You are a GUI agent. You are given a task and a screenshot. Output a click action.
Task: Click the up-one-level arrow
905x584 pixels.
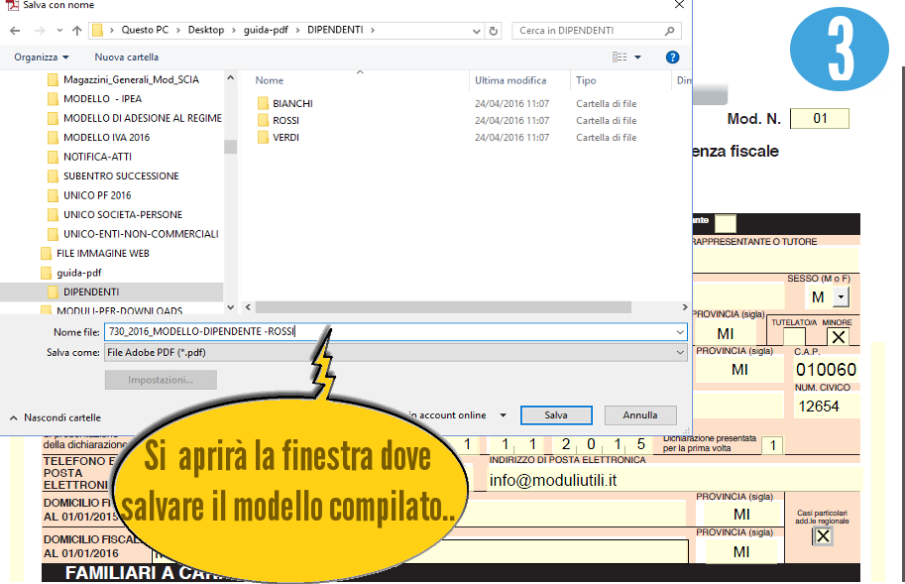click(71, 31)
